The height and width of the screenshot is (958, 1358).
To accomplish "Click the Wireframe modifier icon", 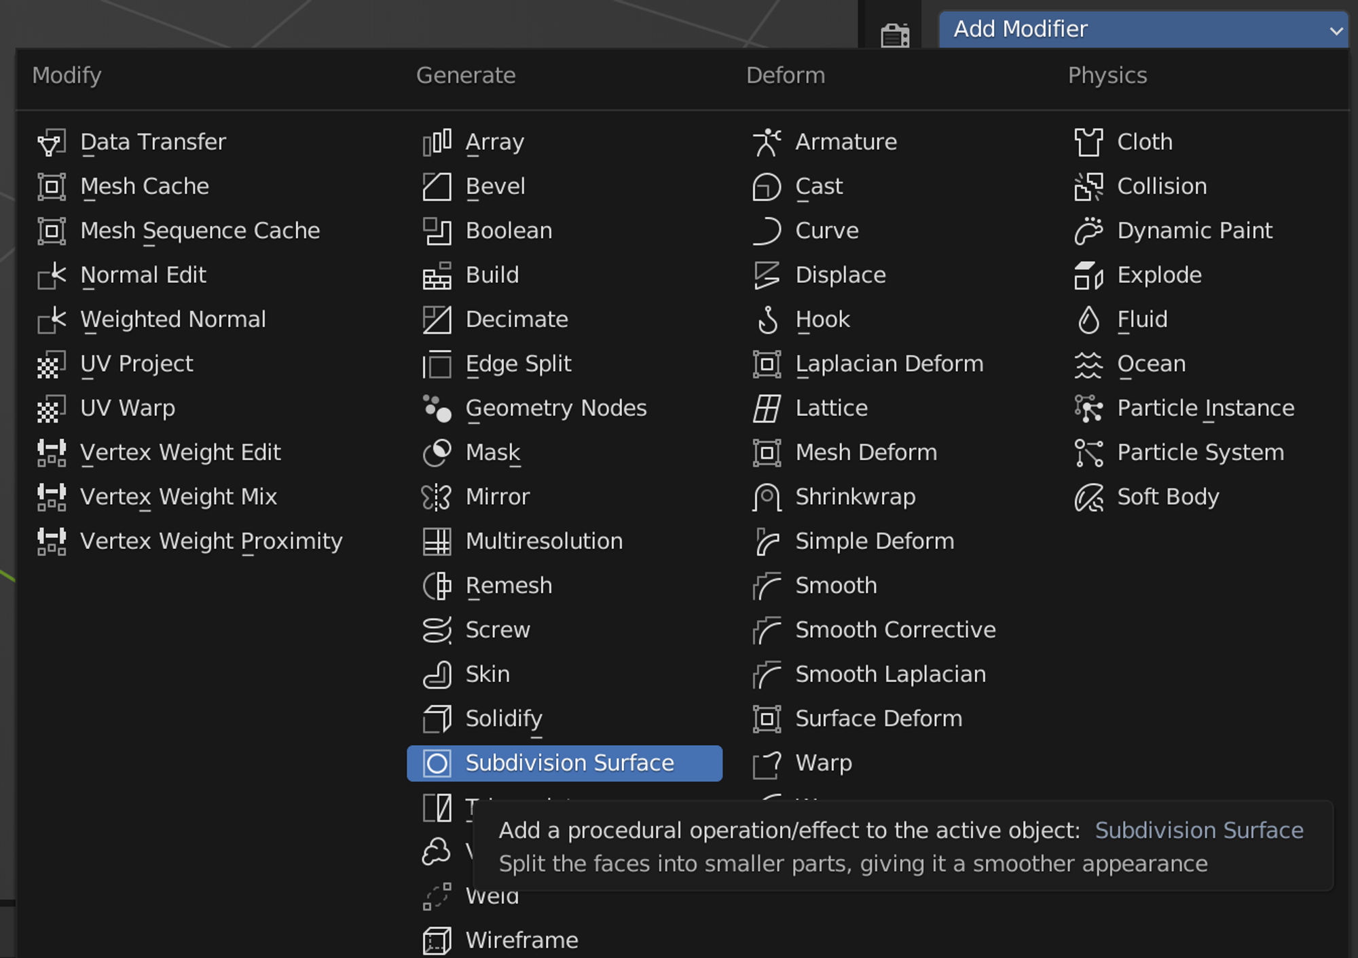I will 437,940.
